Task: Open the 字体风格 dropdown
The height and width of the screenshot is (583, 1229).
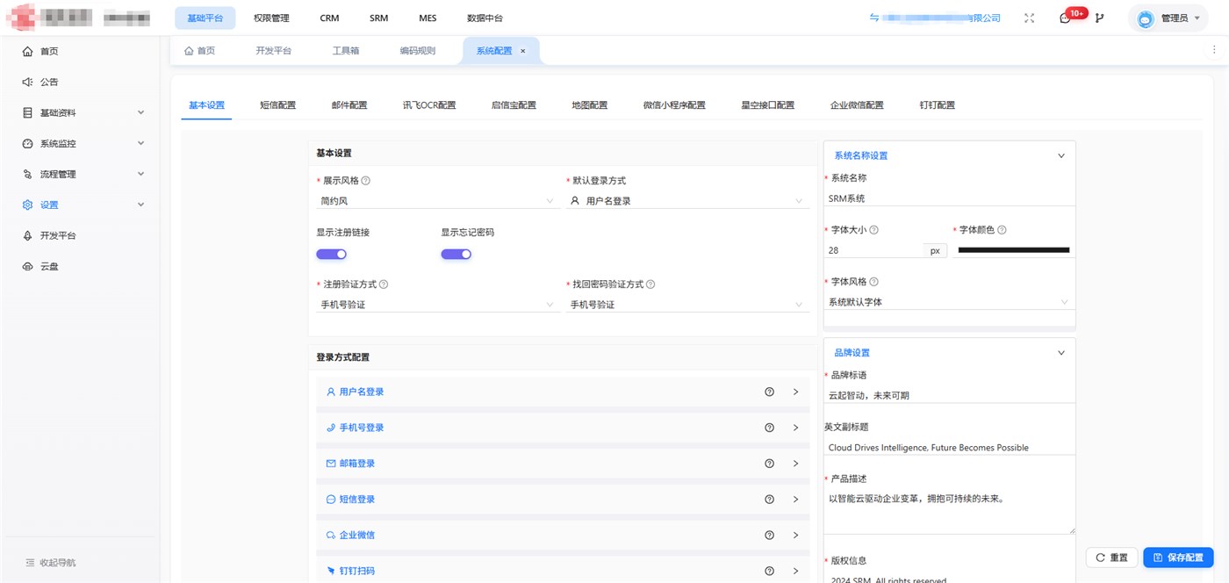Action: pyautogui.click(x=949, y=302)
